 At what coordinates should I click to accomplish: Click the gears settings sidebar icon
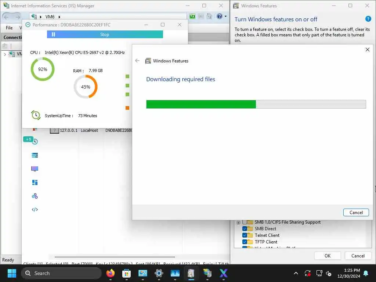click(x=35, y=196)
